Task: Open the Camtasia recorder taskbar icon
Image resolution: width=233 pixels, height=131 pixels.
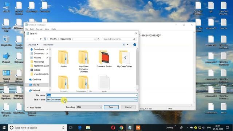Action: (x=138, y=128)
